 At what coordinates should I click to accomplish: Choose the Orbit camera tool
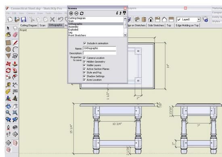[8, 106]
